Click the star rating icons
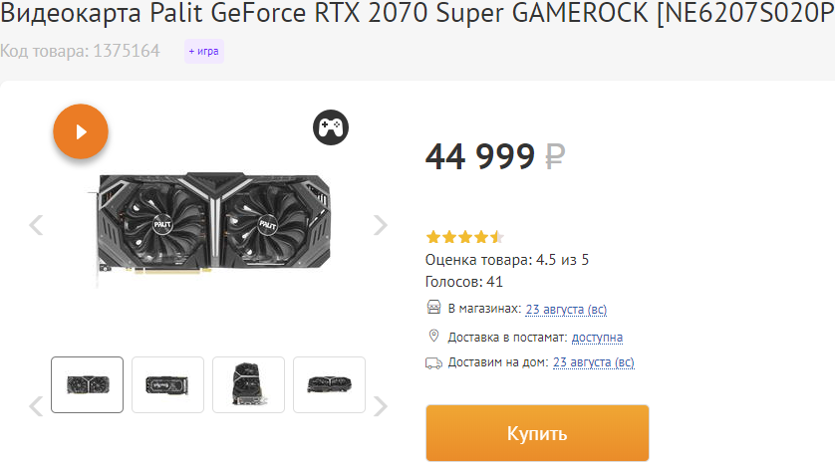Image resolution: width=835 pixels, height=465 pixels. pos(464,237)
